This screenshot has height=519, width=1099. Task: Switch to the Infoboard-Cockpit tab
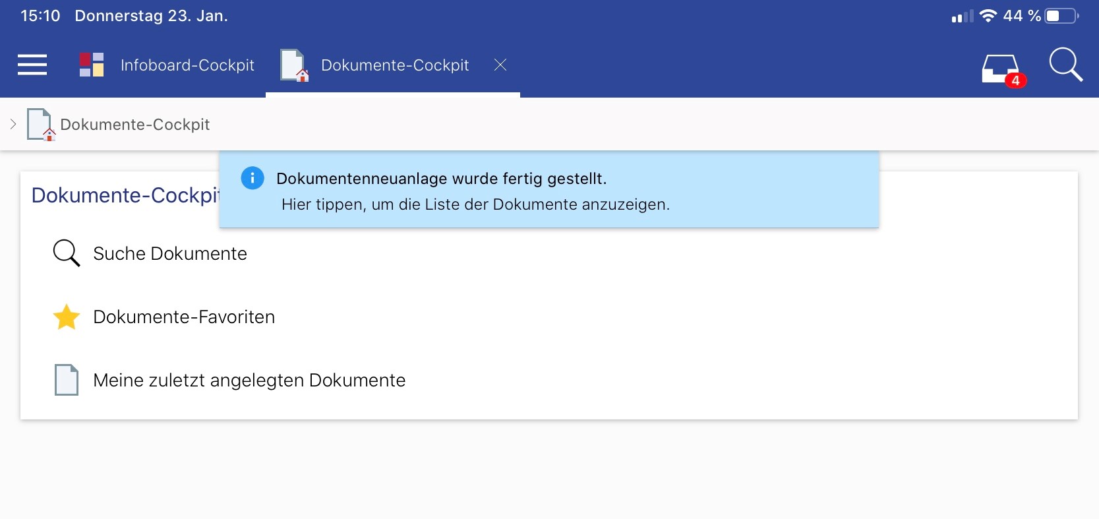coord(187,65)
